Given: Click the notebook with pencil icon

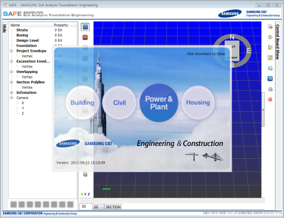Looking at the screenshot, I should pyautogui.click(x=270, y=48).
